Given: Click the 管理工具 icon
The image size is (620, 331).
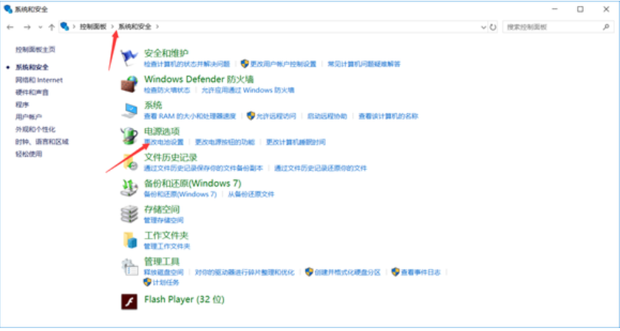Looking at the screenshot, I should 129,266.
